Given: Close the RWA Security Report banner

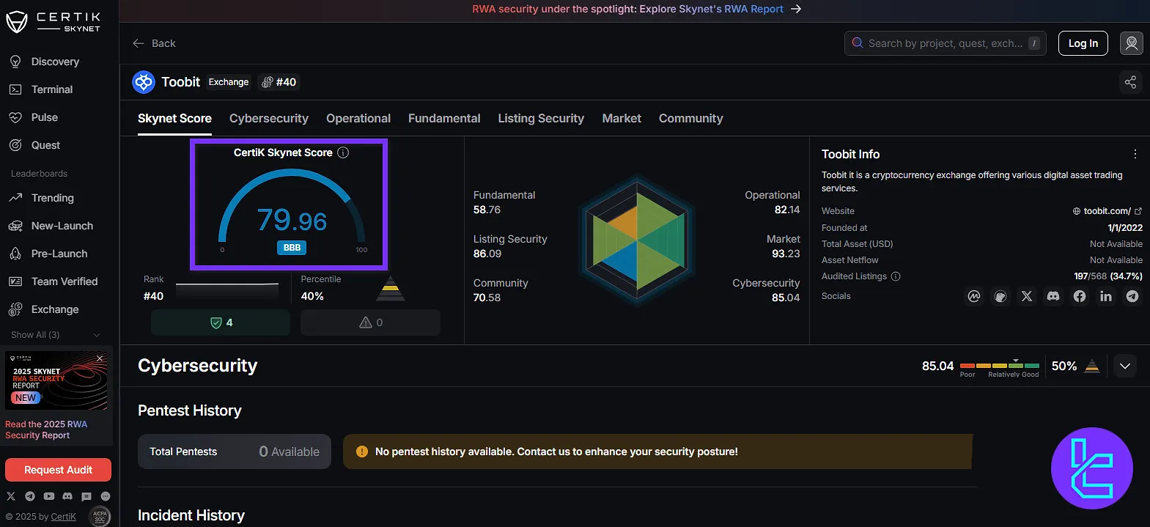Looking at the screenshot, I should [x=100, y=358].
